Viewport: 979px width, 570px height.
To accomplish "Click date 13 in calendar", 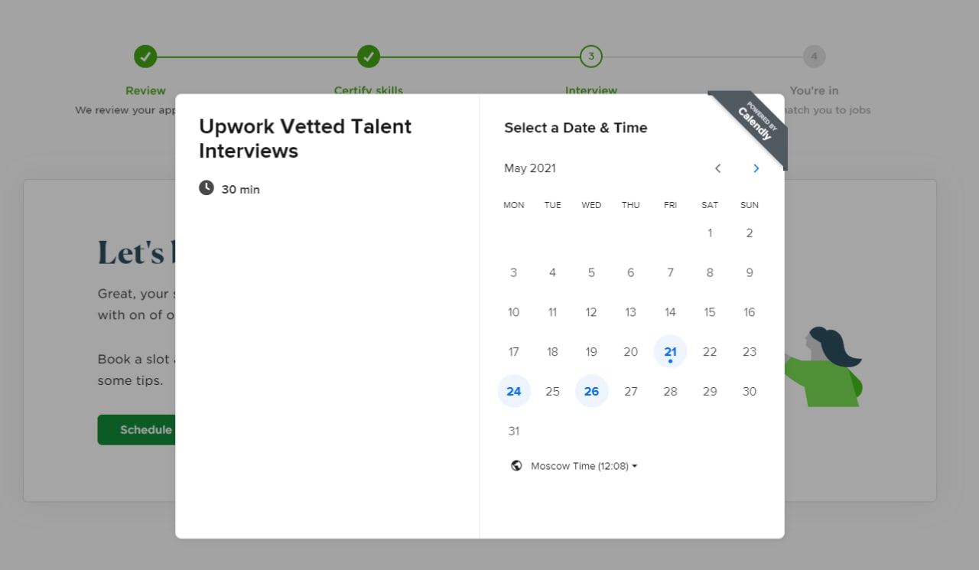I will pyautogui.click(x=630, y=312).
